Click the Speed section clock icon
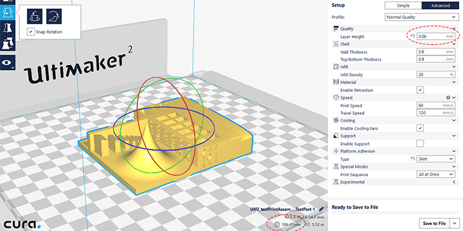Image resolution: width=463 pixels, height=231 pixels. click(336, 98)
